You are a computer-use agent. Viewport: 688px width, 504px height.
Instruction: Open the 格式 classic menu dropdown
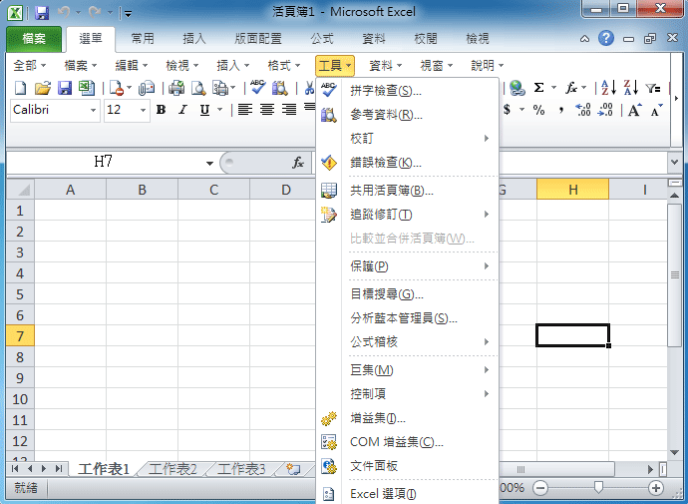tap(284, 66)
